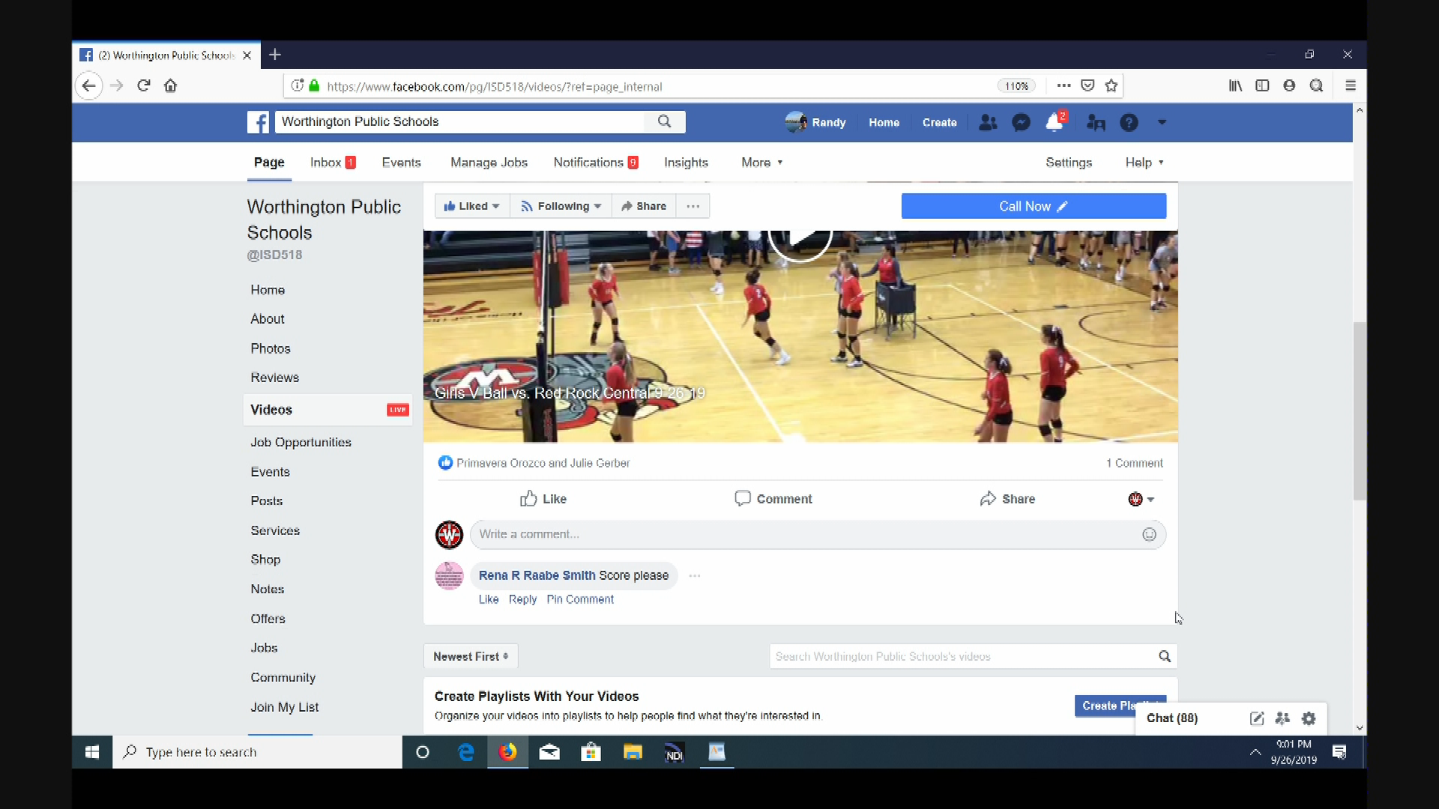
Task: Click Share button under video
Action: (x=1007, y=499)
